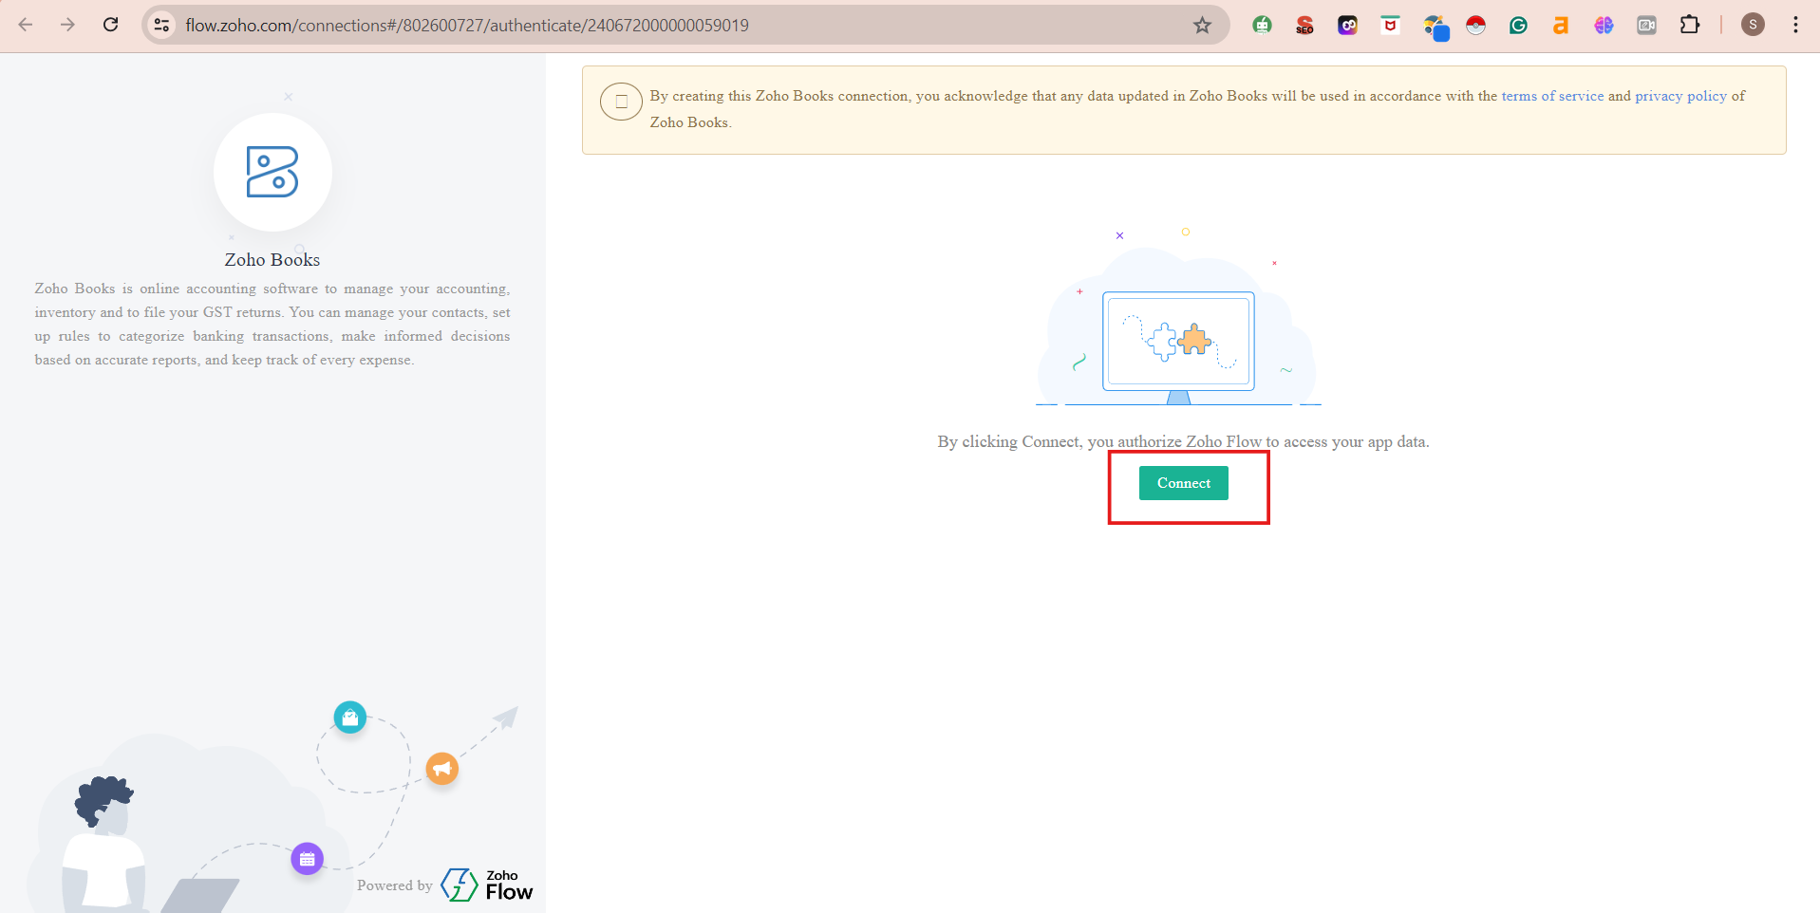Open the color palette extension with blue square
The image size is (1820, 913).
point(1435,27)
